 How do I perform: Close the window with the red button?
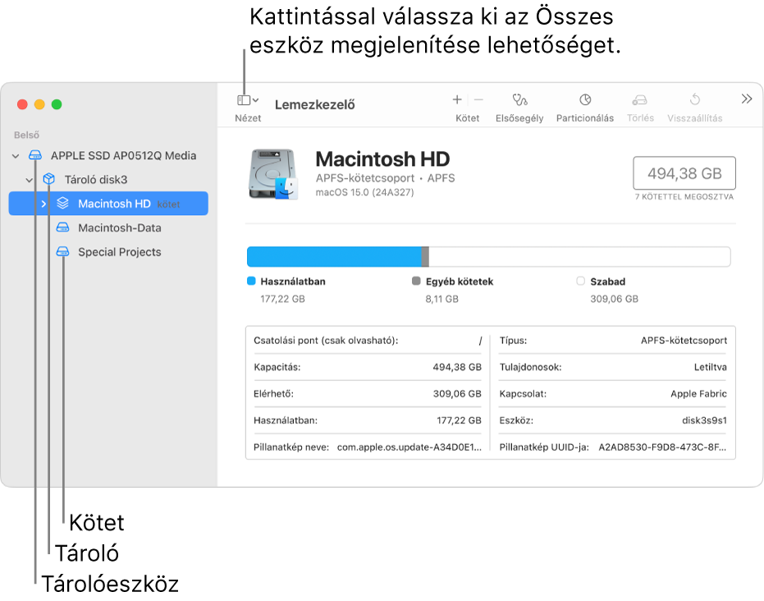(22, 104)
